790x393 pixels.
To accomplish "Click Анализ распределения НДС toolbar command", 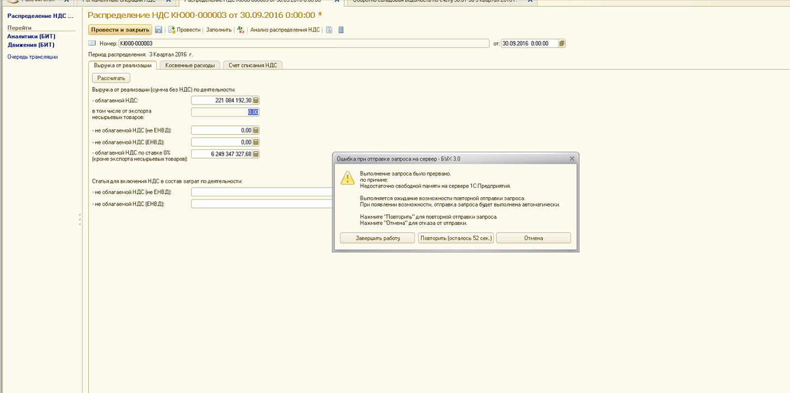I will [x=285, y=30].
